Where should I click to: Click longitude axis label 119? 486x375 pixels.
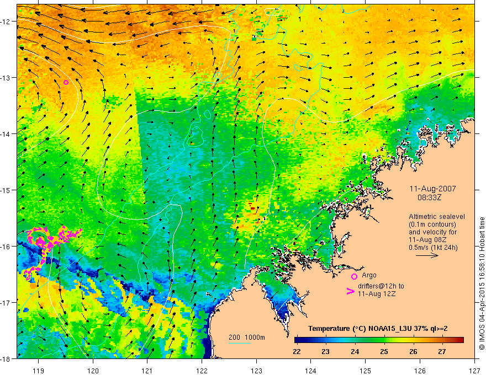pyautogui.click(x=39, y=371)
